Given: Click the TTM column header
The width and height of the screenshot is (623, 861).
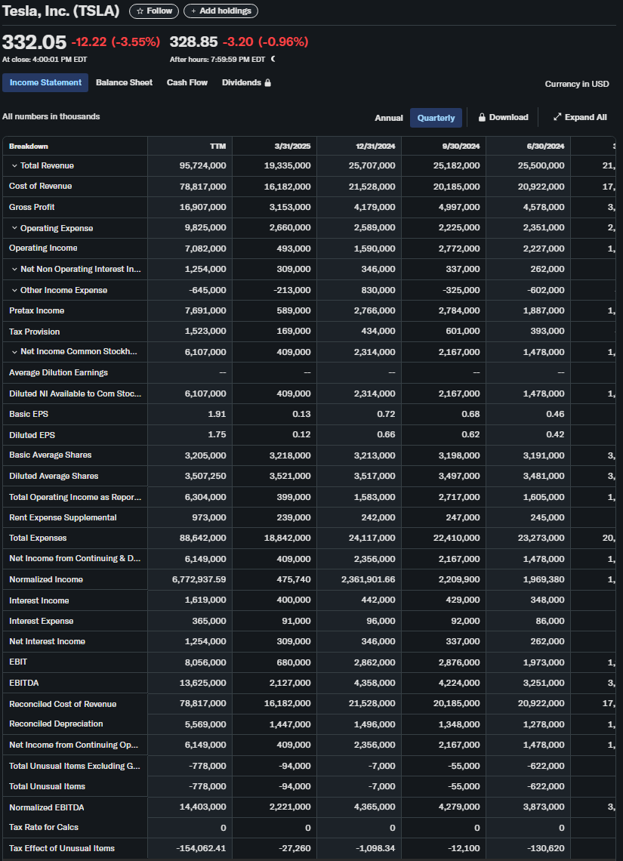Looking at the screenshot, I should tap(218, 147).
